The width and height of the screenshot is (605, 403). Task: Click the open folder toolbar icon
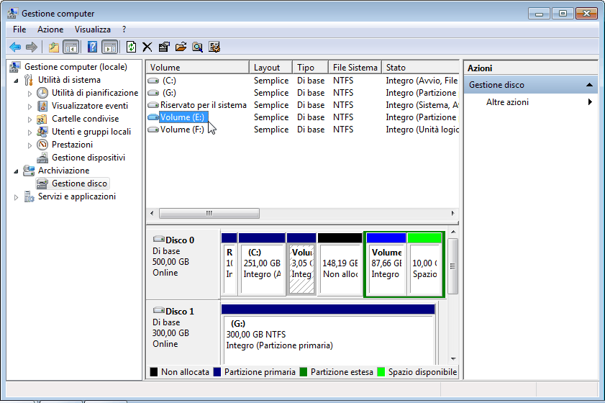click(x=181, y=47)
